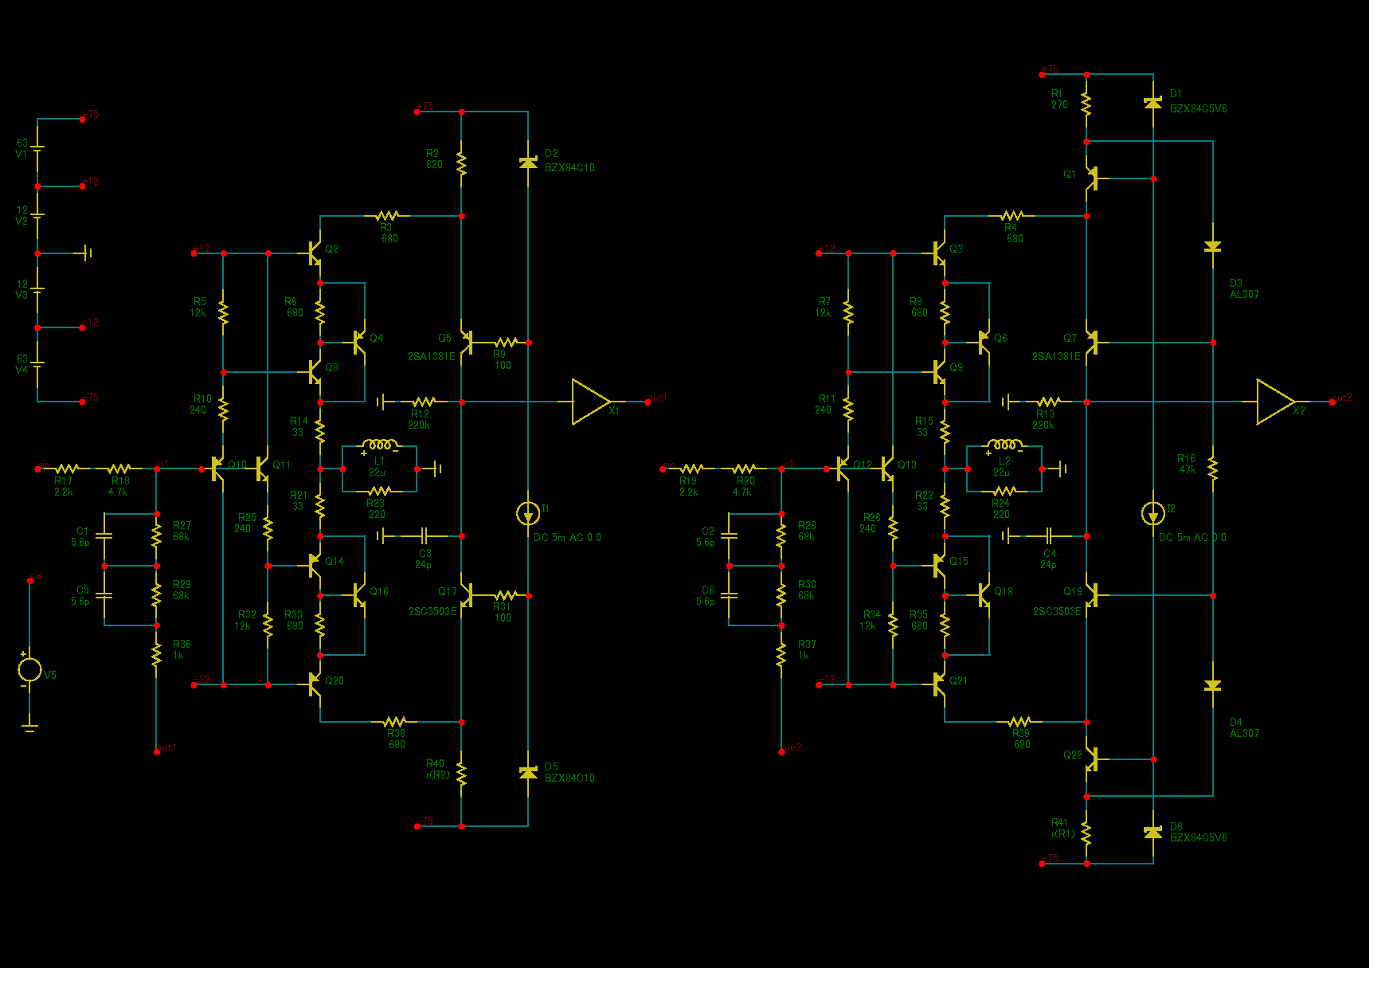Click ground symbol under V5
Image resolution: width=1397 pixels, height=988 pixels.
pyautogui.click(x=30, y=727)
